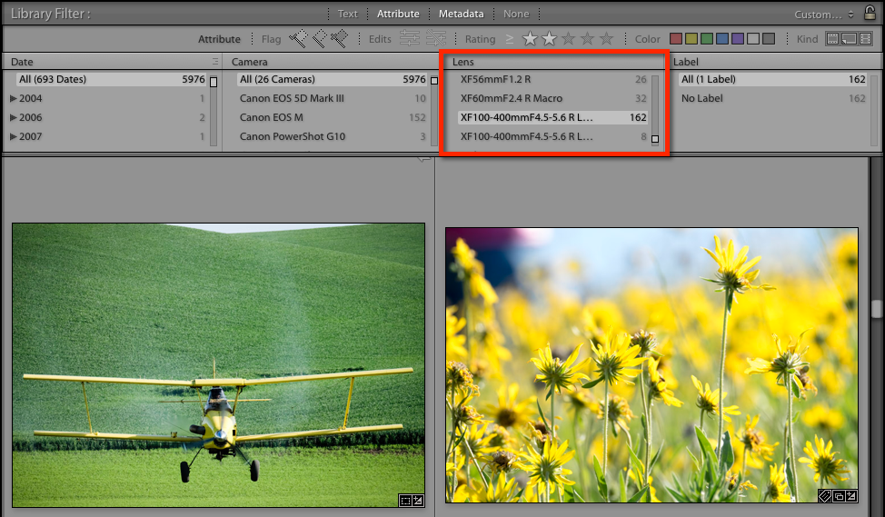Viewport: 885px width, 517px height.
Task: Expand the 2007 date group
Action: click(x=13, y=136)
